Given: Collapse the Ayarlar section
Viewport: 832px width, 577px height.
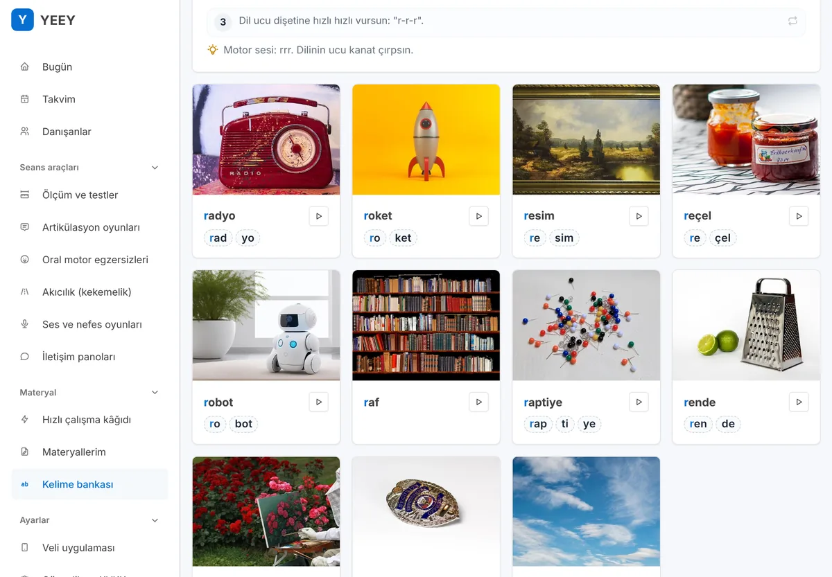Looking at the screenshot, I should [155, 520].
